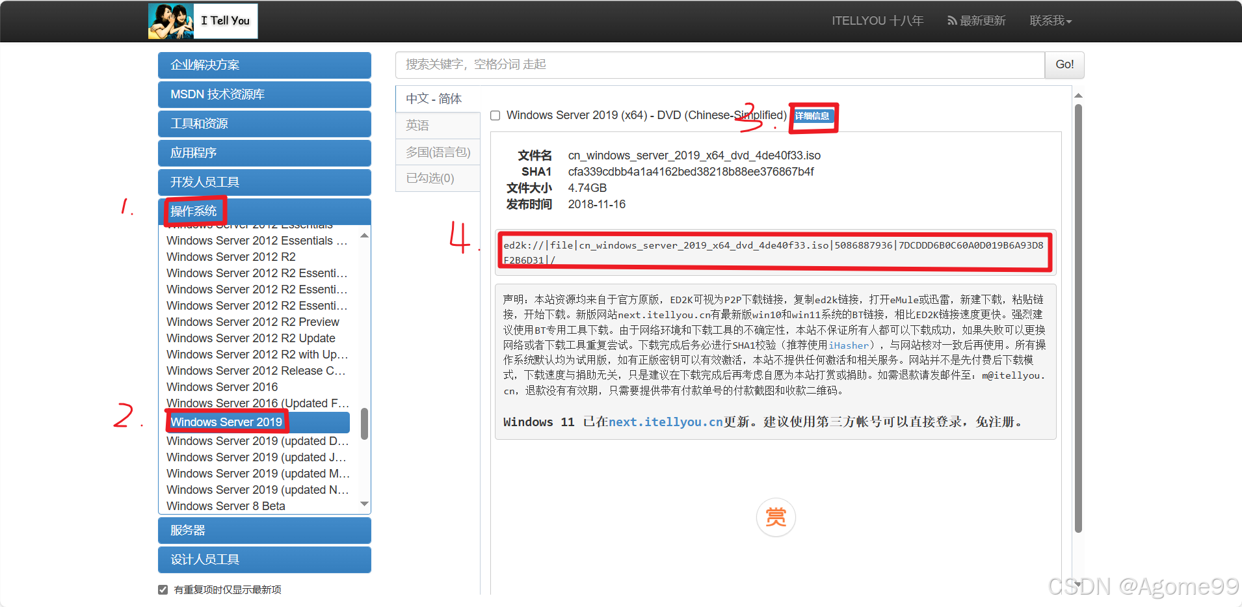The height and width of the screenshot is (607, 1242).
Task: Click the 详细信息 details button
Action: pyautogui.click(x=812, y=116)
